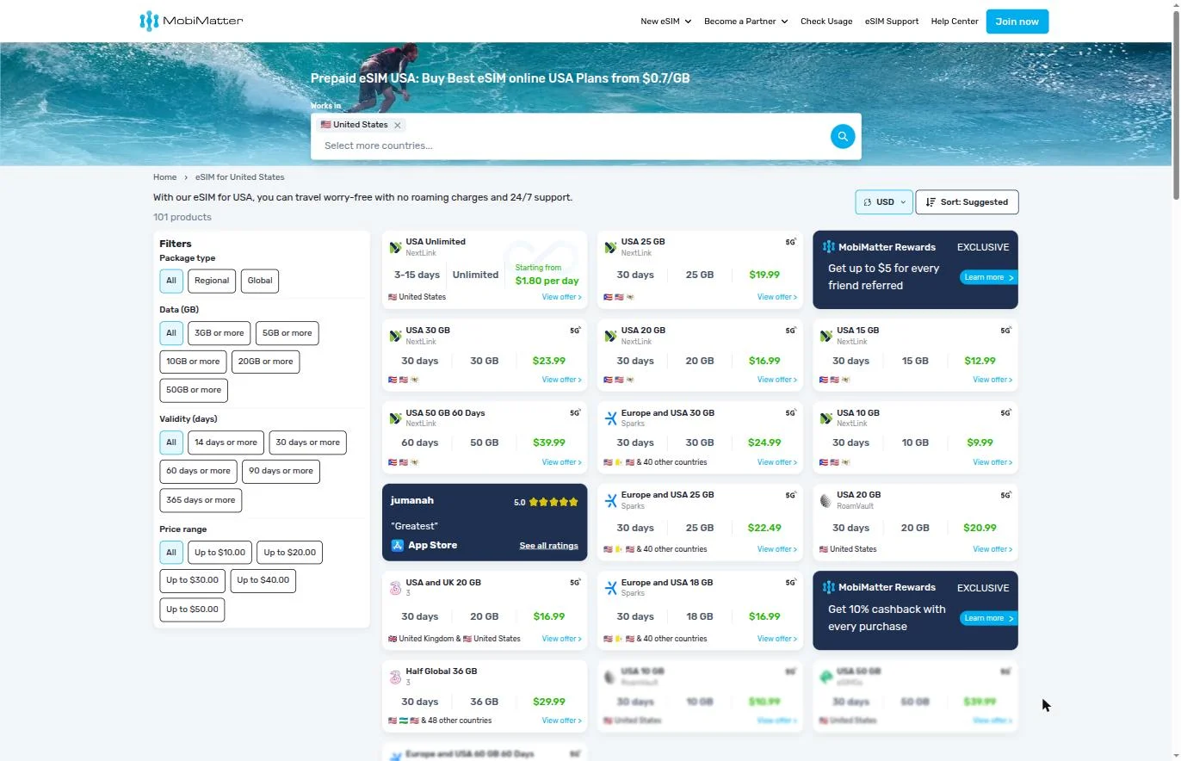This screenshot has width=1181, height=761.
Task: Go to Home in the breadcrumb
Action: pyautogui.click(x=164, y=177)
